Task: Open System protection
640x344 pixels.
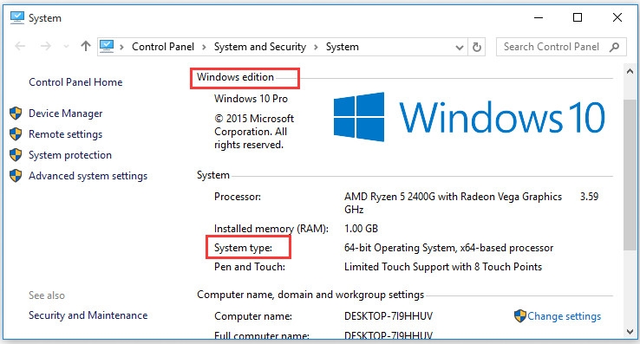Action: 69,155
